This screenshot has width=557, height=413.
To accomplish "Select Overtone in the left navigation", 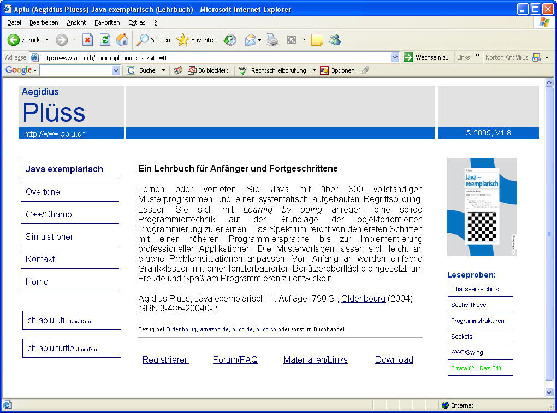I will [43, 192].
